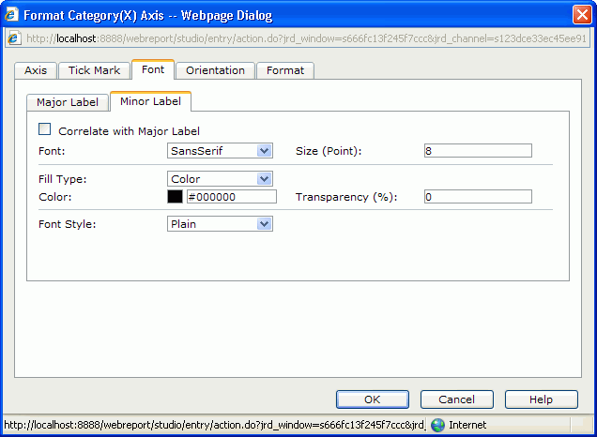Expand the Fill Type dropdown
The width and height of the screenshot is (597, 437).
[264, 178]
